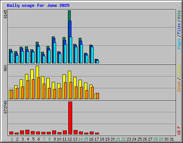Click the cyan Pages bar for day 16
Screen dimensions: 183x143
[92, 55]
